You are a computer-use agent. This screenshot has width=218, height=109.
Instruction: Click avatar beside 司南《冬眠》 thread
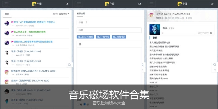(x=7, y=53)
